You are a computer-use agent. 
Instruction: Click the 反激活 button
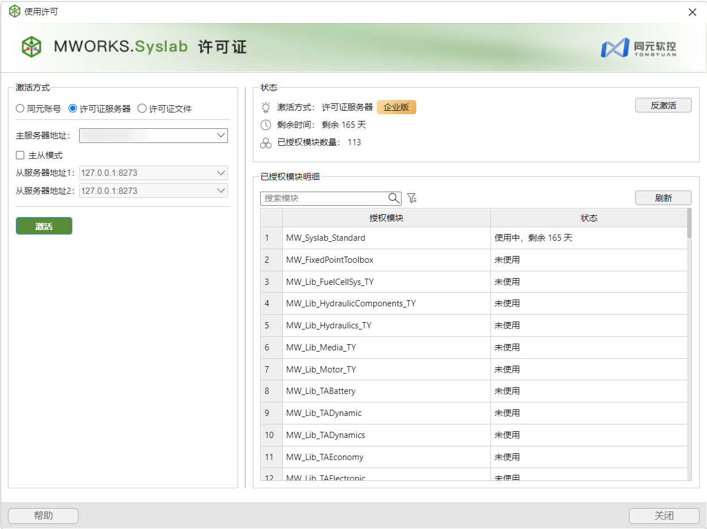(663, 106)
